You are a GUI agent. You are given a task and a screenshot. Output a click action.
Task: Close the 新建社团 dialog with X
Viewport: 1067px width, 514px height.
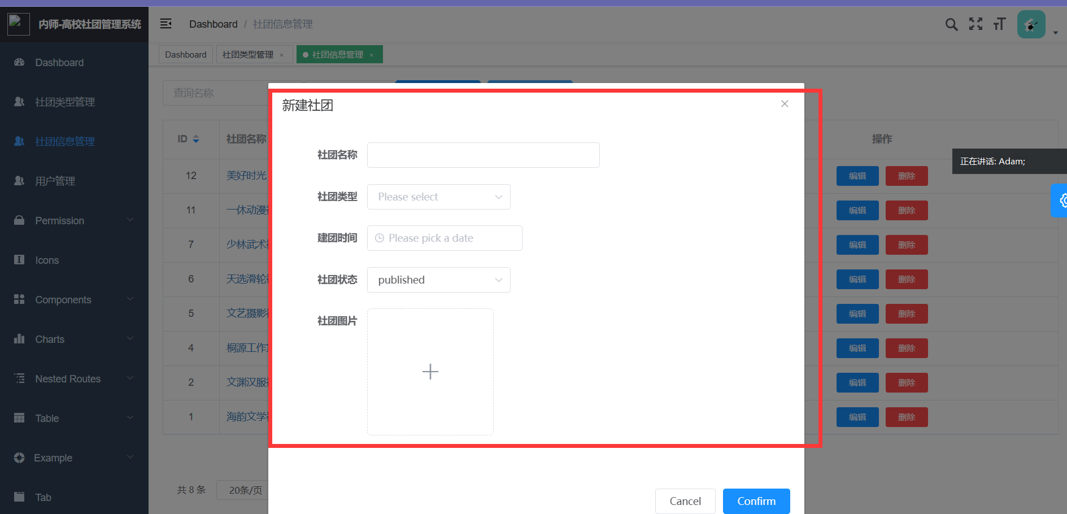pyautogui.click(x=785, y=104)
